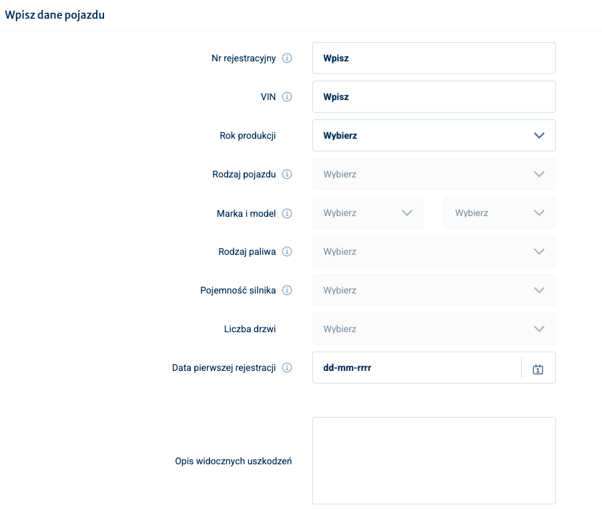Image resolution: width=602 pixels, height=509 pixels.
Task: Click info icon beside Rodzaj pojazdu
Action: 287,174
